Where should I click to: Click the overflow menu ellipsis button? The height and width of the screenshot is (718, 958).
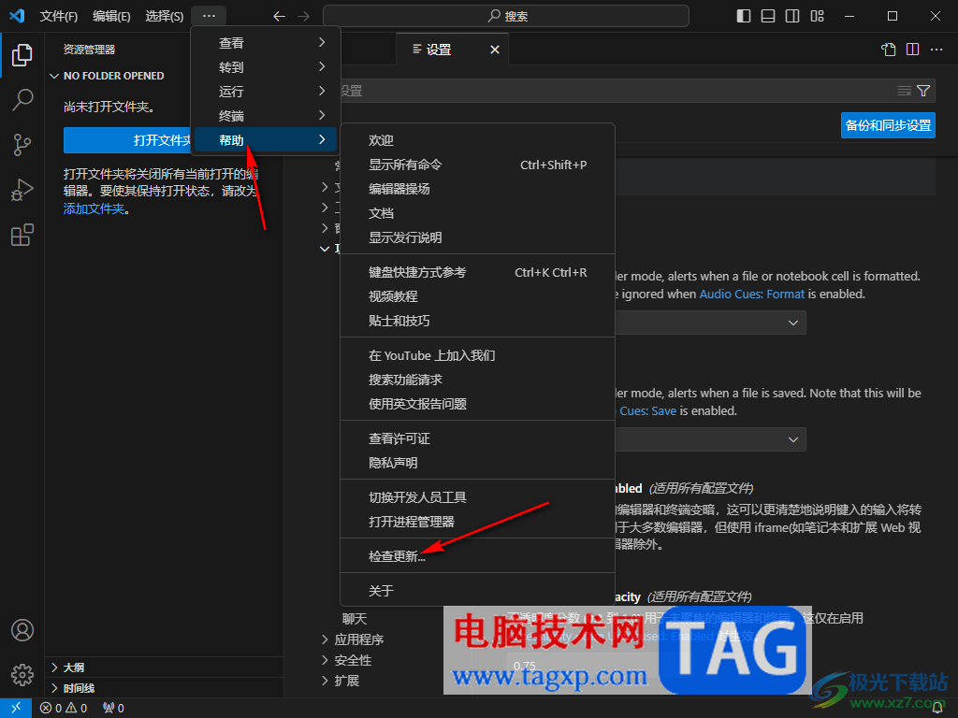209,16
